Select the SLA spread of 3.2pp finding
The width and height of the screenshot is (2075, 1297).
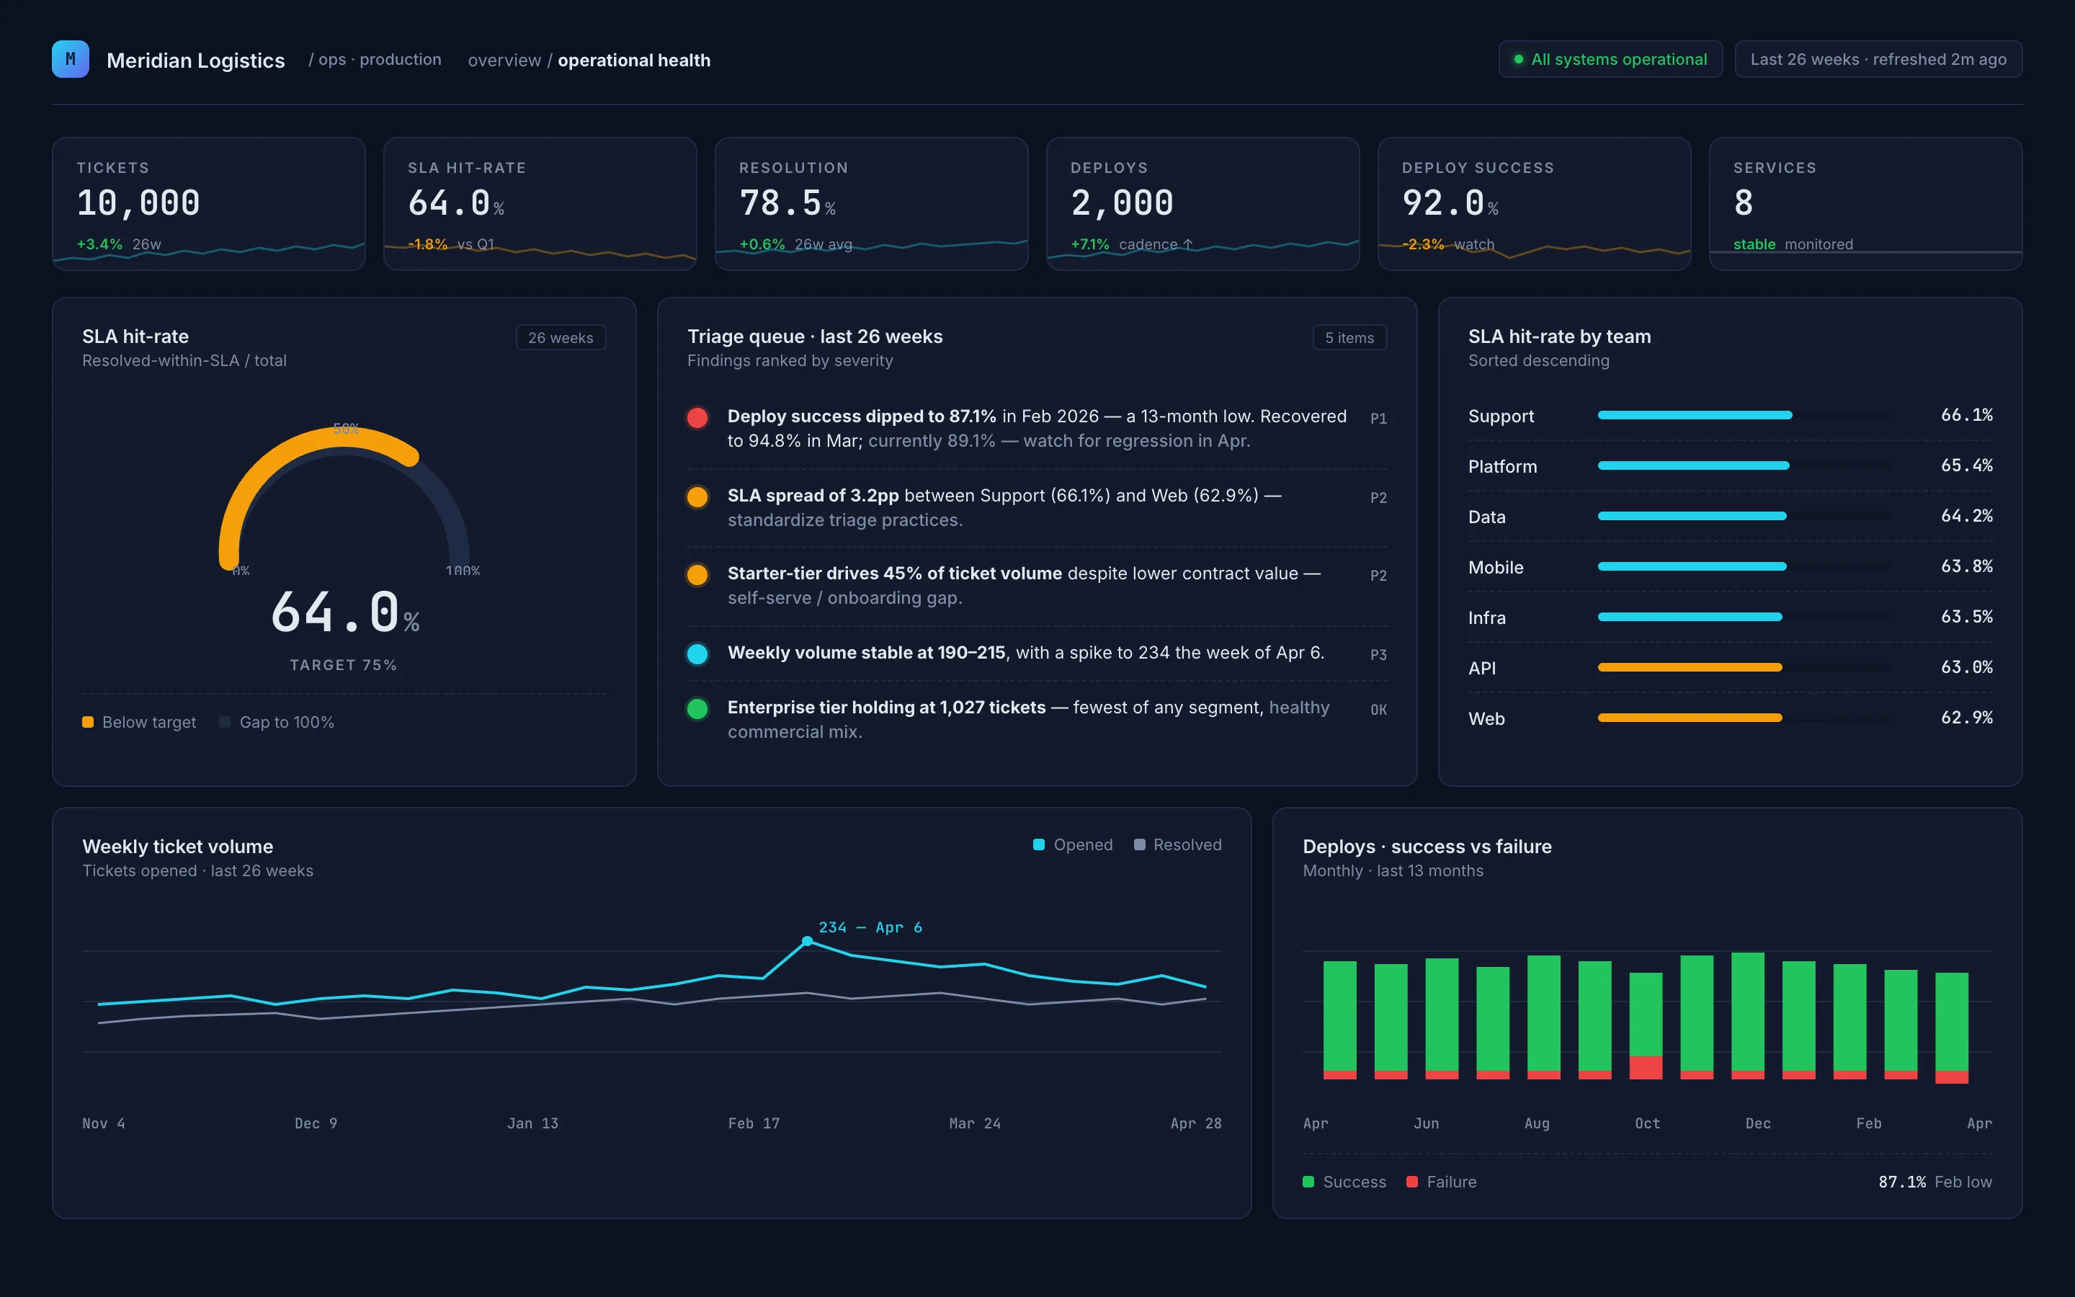pos(1037,508)
